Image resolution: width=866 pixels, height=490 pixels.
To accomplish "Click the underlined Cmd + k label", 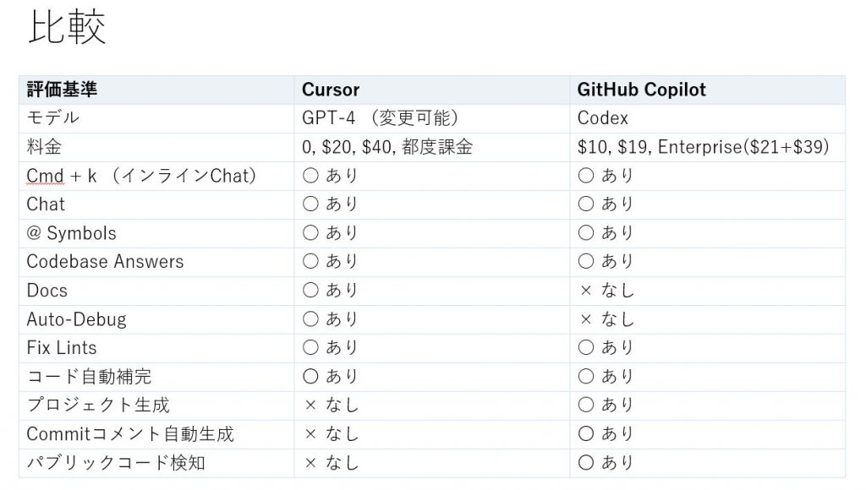I will click(x=61, y=176).
